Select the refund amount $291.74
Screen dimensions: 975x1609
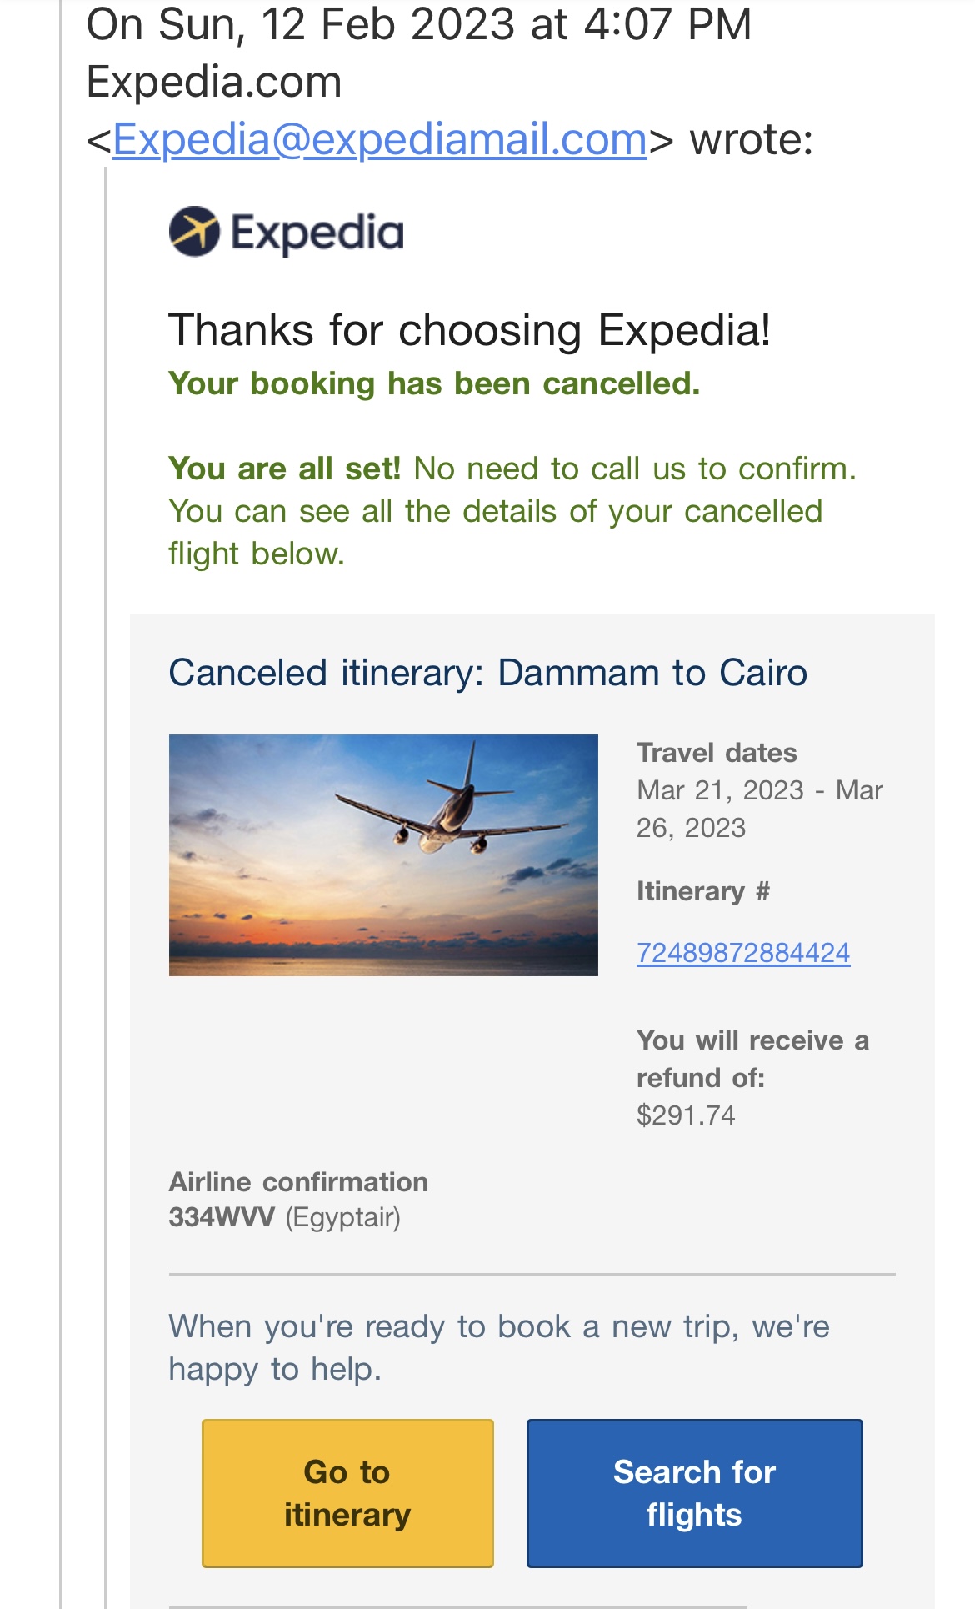[686, 1115]
